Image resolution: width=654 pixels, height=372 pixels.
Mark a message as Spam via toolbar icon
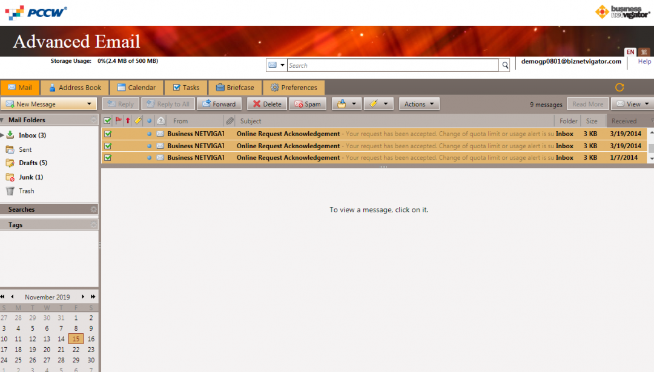click(x=308, y=103)
